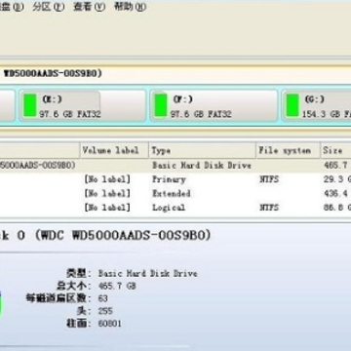Click NTFS in the Primary partition row
The image size is (351, 351).
269,179
